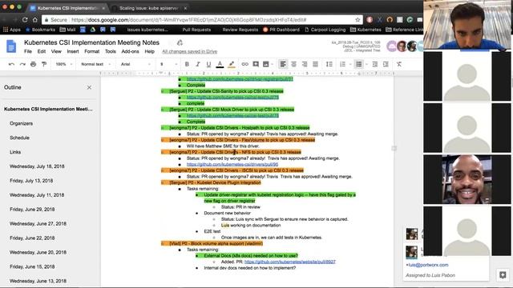Screen dimensions: 513x288
Task: Open the Normal text style dropdown
Action: (x=95, y=64)
